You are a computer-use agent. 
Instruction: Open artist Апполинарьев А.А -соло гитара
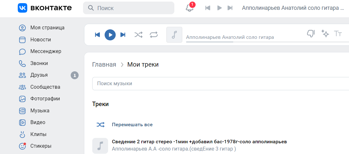point(174,149)
